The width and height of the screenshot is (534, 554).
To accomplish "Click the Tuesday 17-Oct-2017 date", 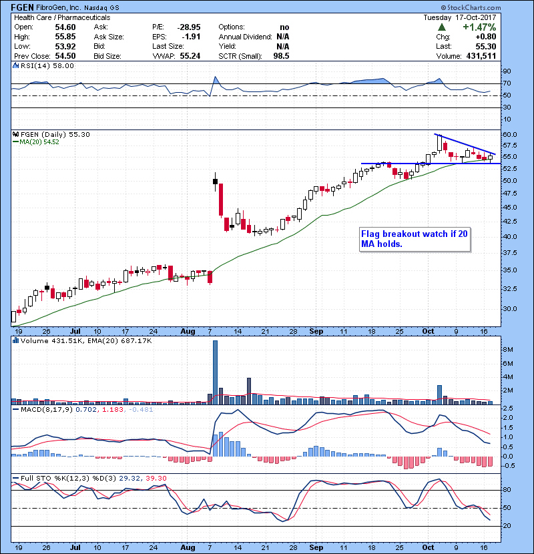I will click(x=460, y=17).
